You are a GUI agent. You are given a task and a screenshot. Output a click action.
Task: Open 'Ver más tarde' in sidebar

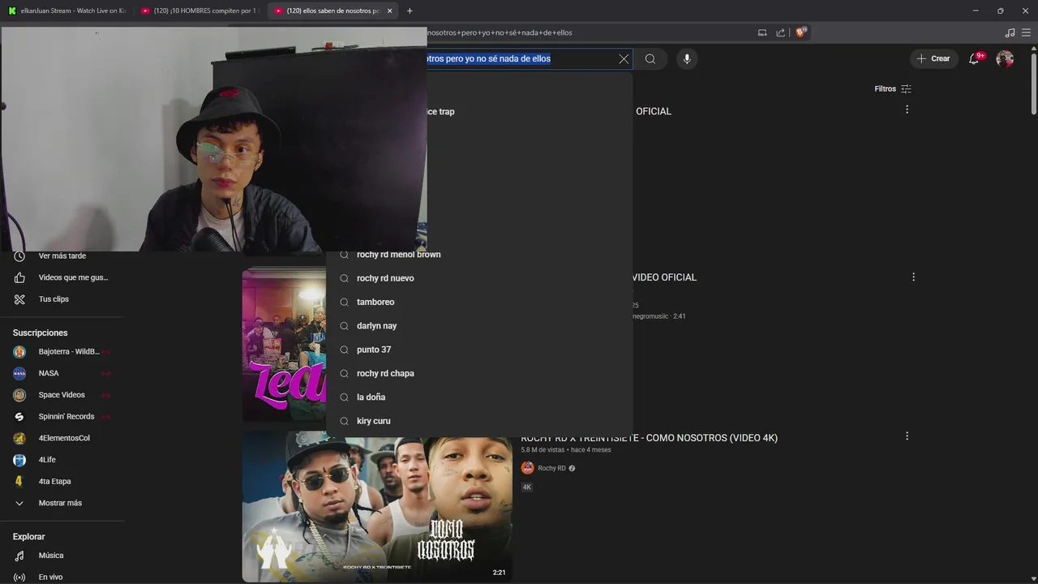click(x=62, y=256)
